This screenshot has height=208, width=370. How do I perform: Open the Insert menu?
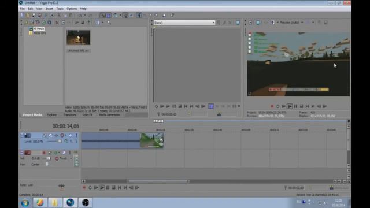click(x=49, y=9)
